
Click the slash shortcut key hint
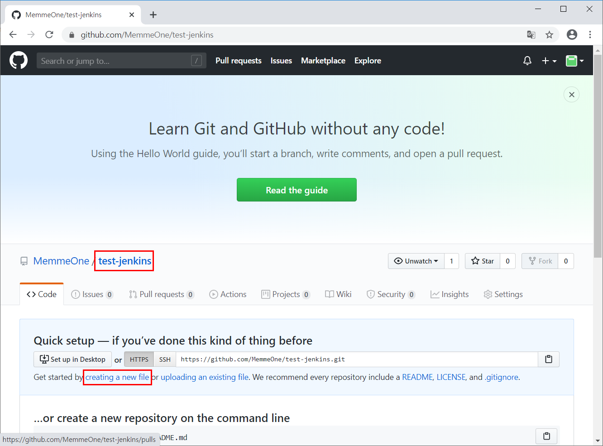click(196, 61)
